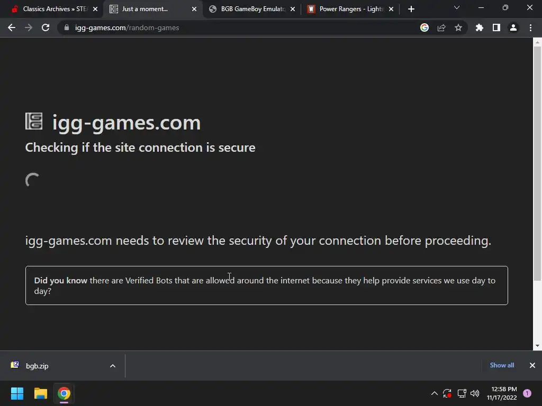Click the Chrome taskbar icon

point(64,393)
